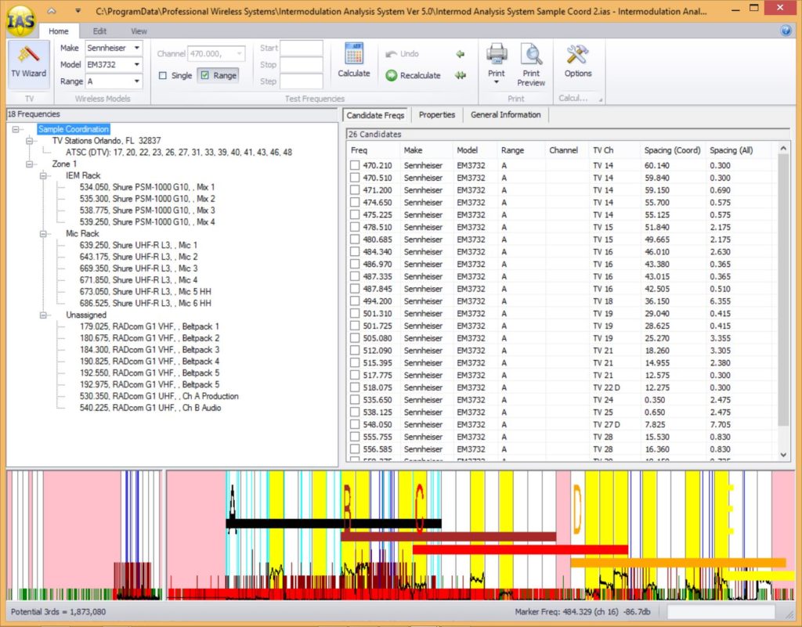The height and width of the screenshot is (627, 802).
Task: Check the 471.200 candidate frequency box
Action: [x=355, y=190]
